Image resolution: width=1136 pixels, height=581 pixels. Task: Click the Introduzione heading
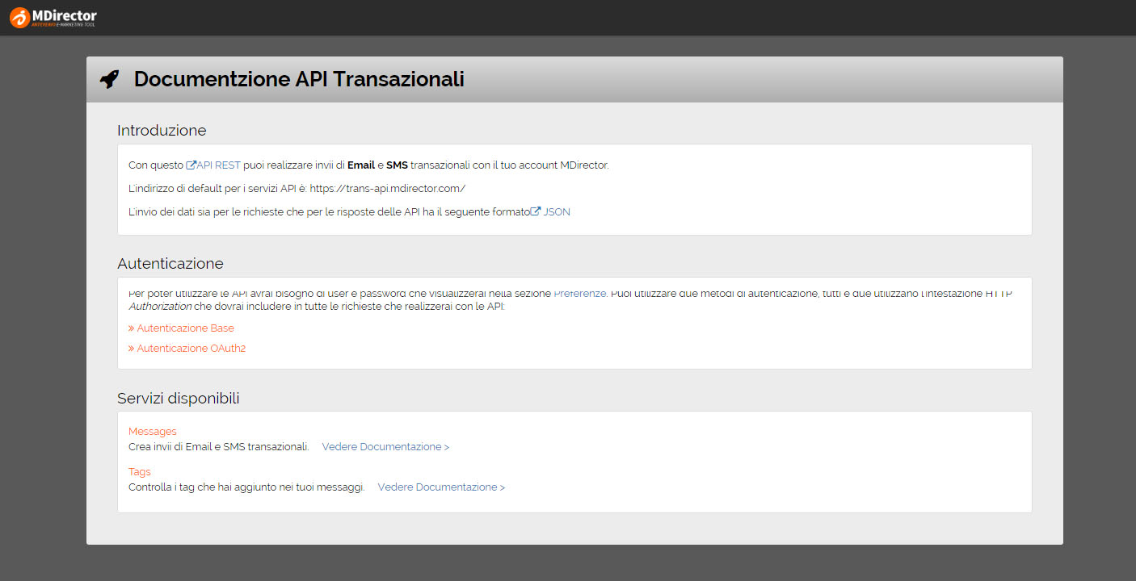pos(162,130)
